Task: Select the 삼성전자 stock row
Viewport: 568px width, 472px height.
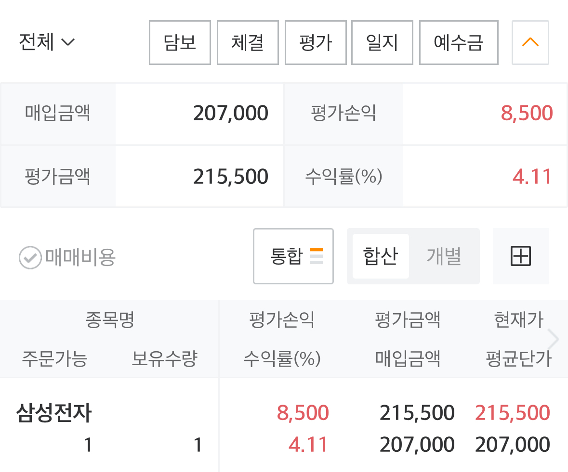Action: (54, 413)
